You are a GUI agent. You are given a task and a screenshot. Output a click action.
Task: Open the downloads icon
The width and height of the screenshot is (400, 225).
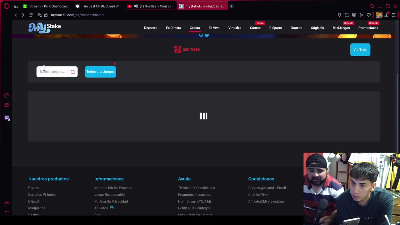click(x=387, y=15)
